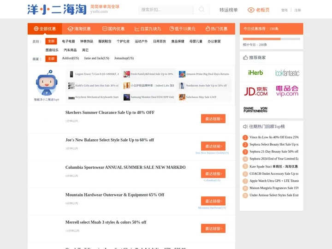
Task: Filter by category 个护化妆
Action: pos(123,41)
